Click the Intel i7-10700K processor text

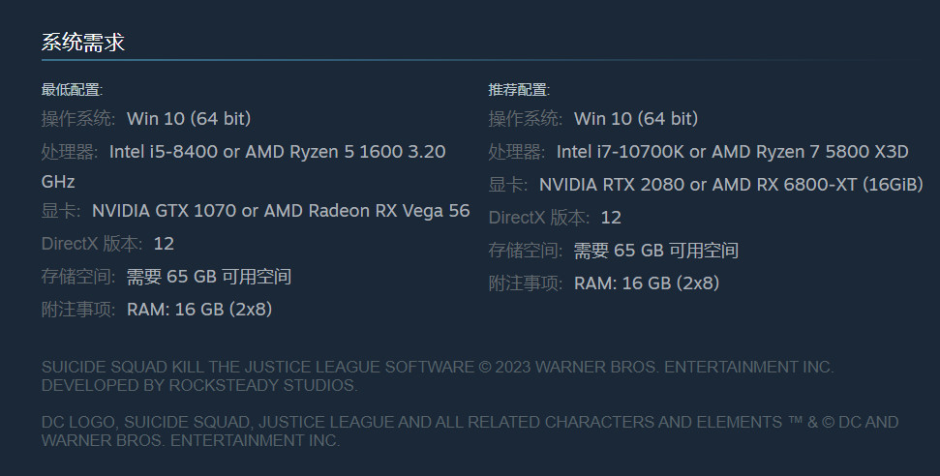point(632,152)
